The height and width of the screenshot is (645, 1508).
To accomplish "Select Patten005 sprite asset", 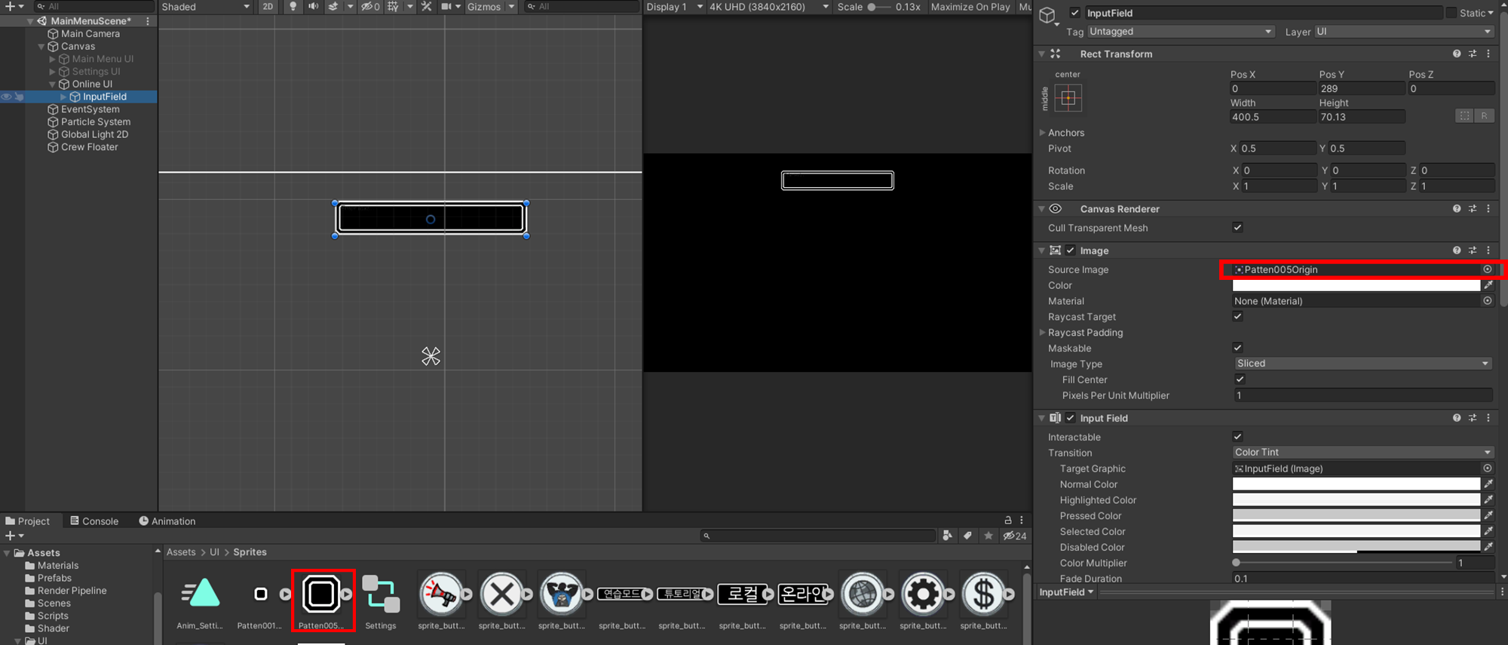I will 321,594.
